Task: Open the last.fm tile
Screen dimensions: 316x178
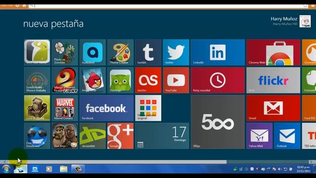Action: coord(148,80)
